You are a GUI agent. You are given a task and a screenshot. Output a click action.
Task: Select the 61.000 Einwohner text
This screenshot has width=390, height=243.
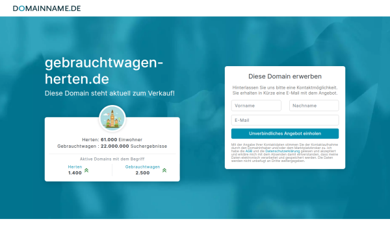tap(122, 140)
